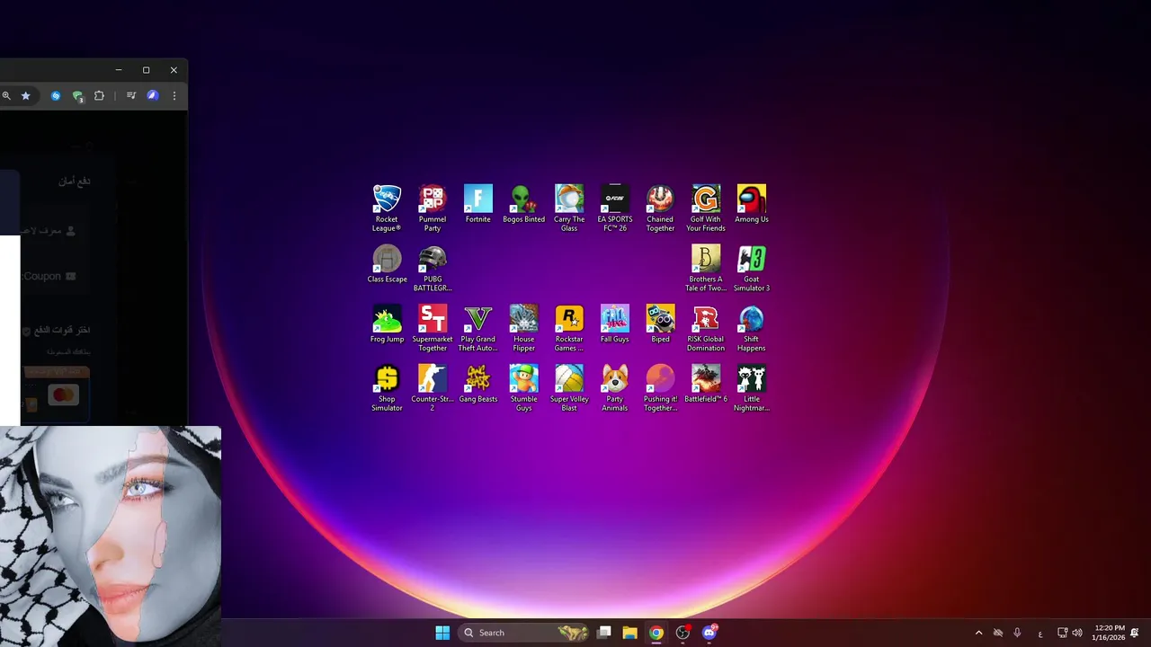This screenshot has height=647, width=1151.
Task: Select the Shift Happens shortcut
Action: click(752, 328)
